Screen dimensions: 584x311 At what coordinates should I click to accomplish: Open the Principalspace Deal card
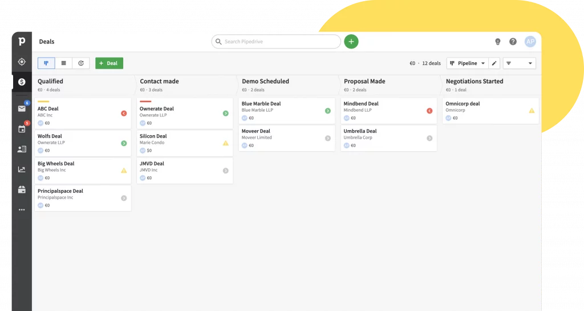[83, 198]
